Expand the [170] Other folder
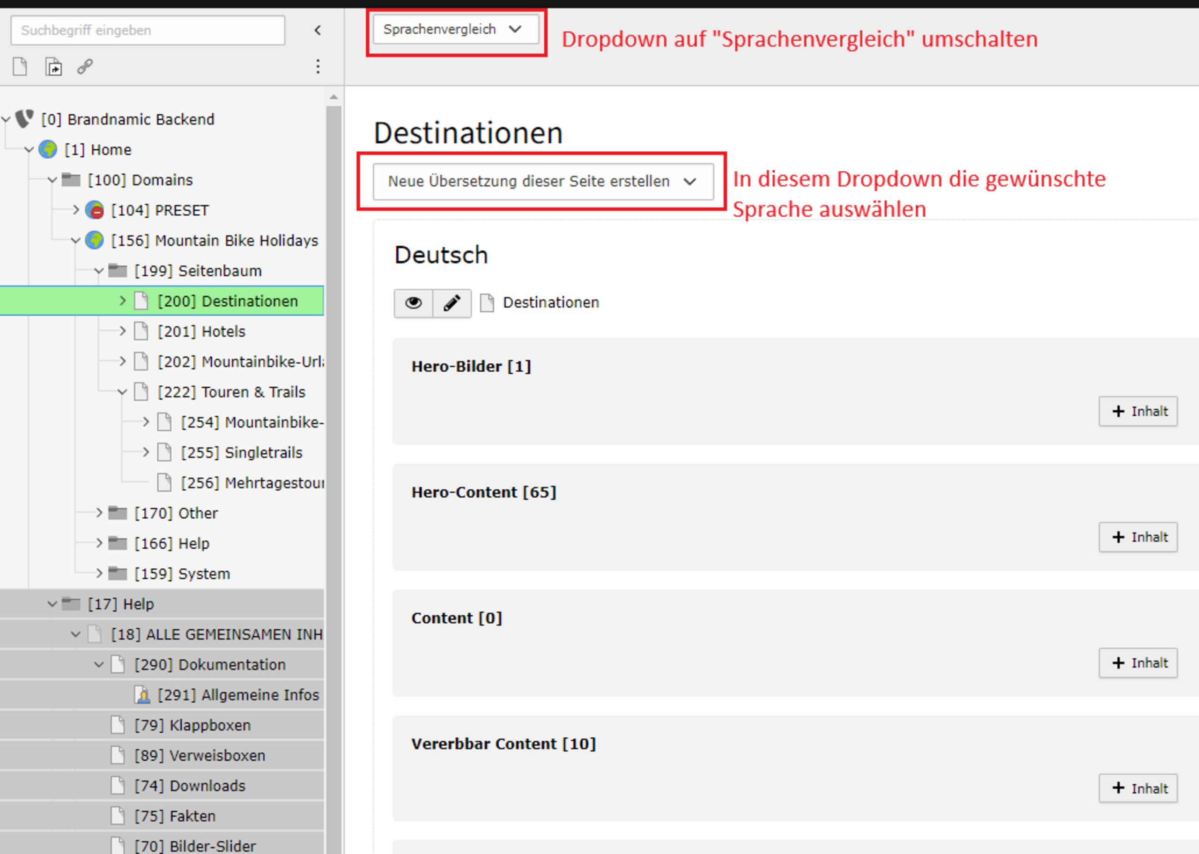 click(x=99, y=513)
